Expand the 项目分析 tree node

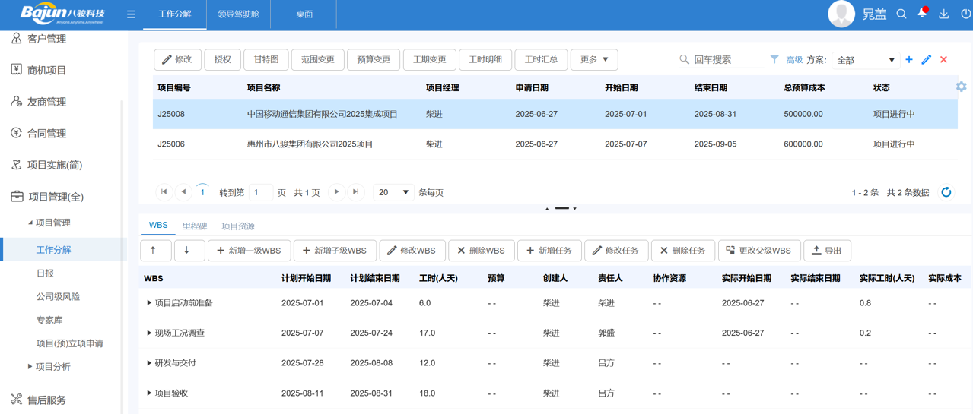(30, 367)
